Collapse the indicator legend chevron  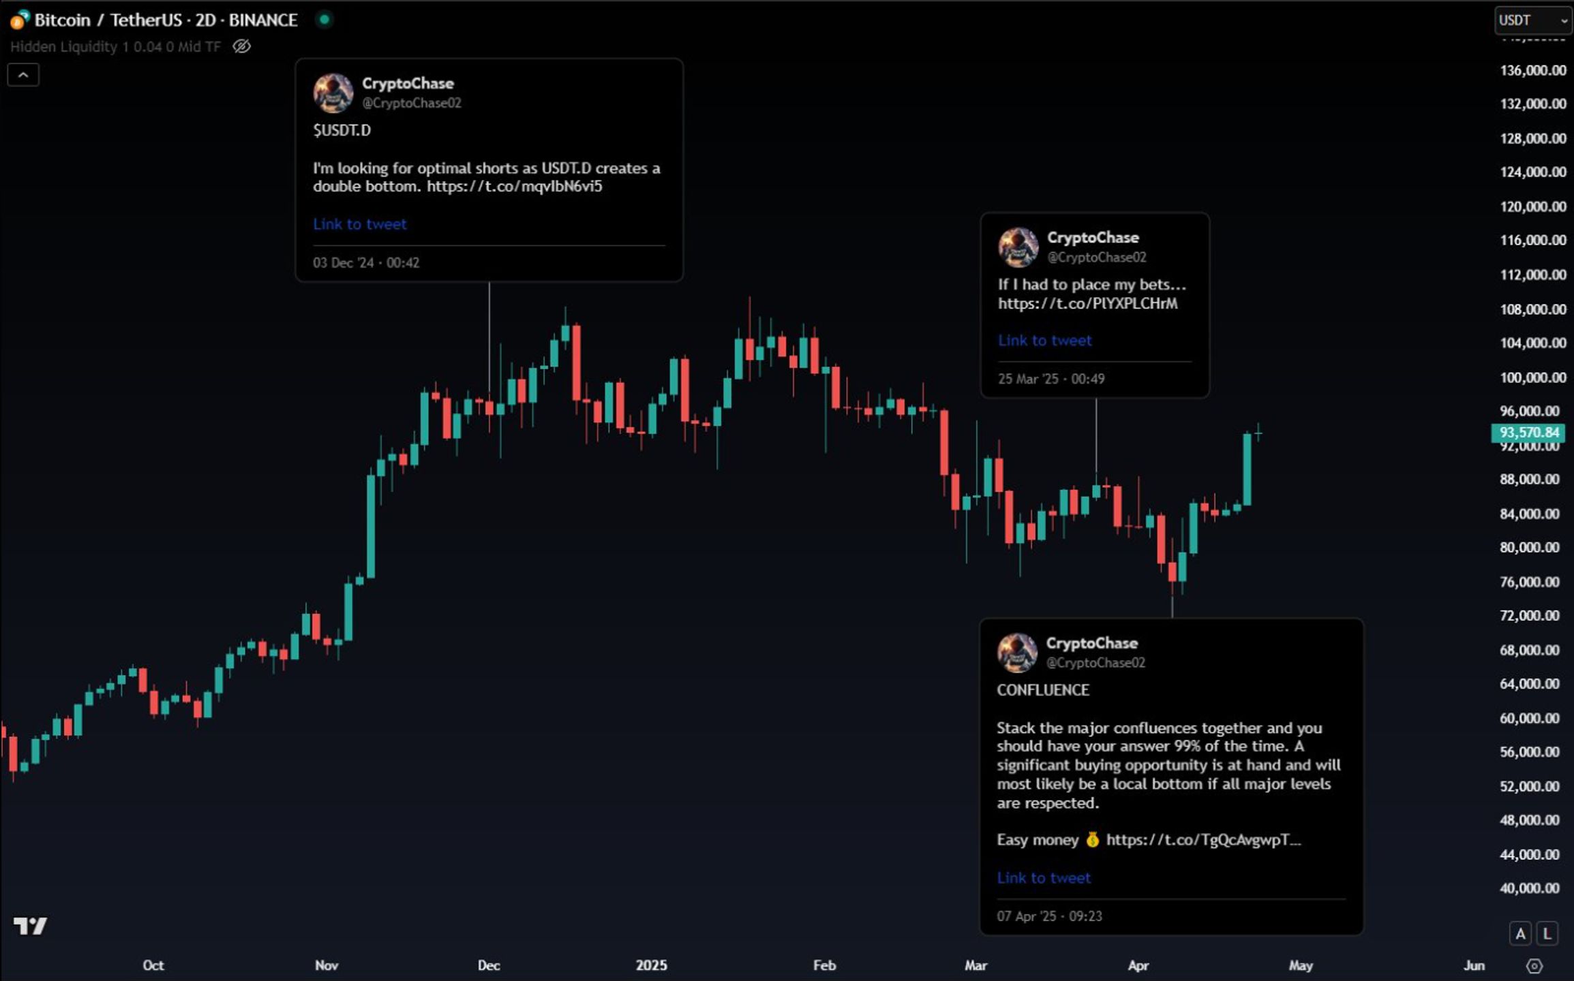tap(23, 75)
